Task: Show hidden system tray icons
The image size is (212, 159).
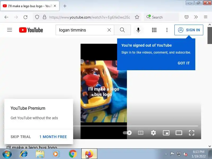Action: click(x=166, y=154)
